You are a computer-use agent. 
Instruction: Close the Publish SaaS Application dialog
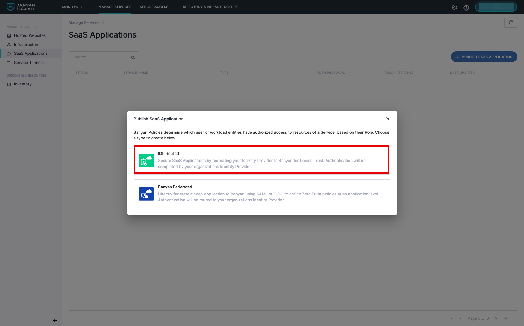tap(388, 119)
